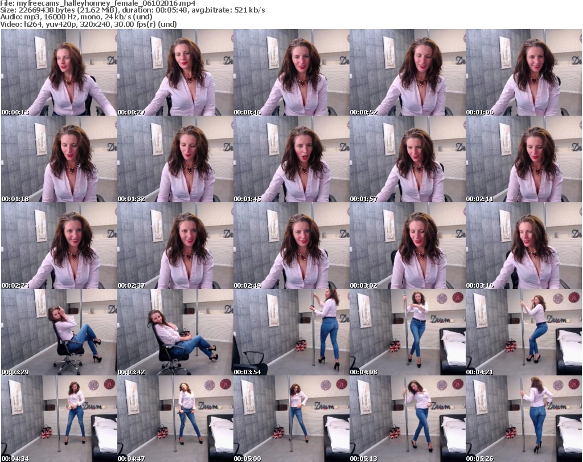Select the thumbnail frame stamped 00:03:02
Image resolution: width=583 pixels, height=462 pixels.
click(408, 246)
